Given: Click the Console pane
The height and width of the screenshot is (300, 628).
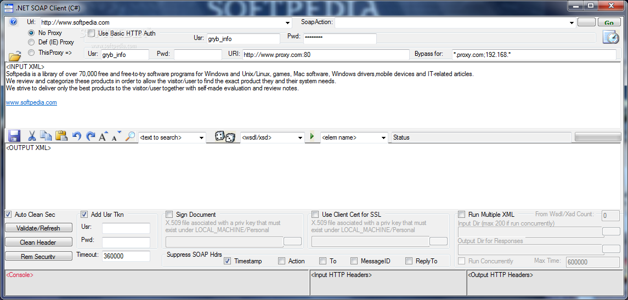Looking at the screenshot, I should [x=157, y=284].
